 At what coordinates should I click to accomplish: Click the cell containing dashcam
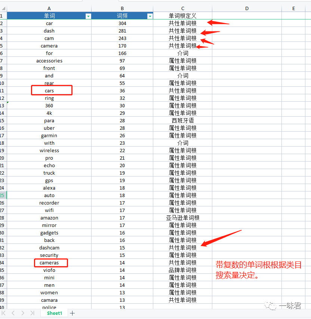(49, 248)
